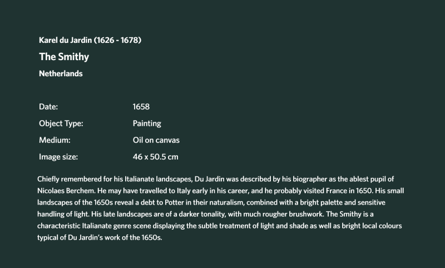Click the name Nicolaes Berchem in the text
Image resolution: width=445 pixels, height=268 pixels.
tap(66, 191)
